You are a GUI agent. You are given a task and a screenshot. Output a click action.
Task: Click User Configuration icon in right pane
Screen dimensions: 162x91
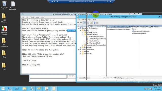(x=133, y=33)
